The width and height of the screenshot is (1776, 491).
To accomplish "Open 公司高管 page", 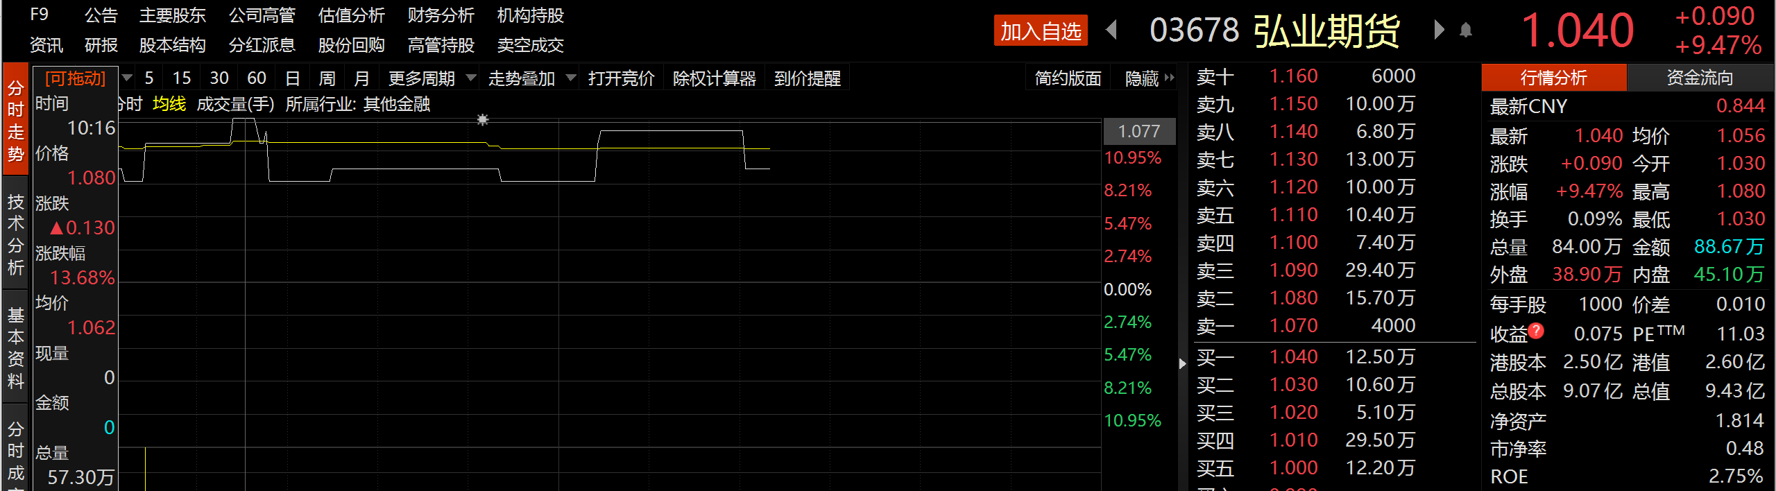I will coord(262,15).
